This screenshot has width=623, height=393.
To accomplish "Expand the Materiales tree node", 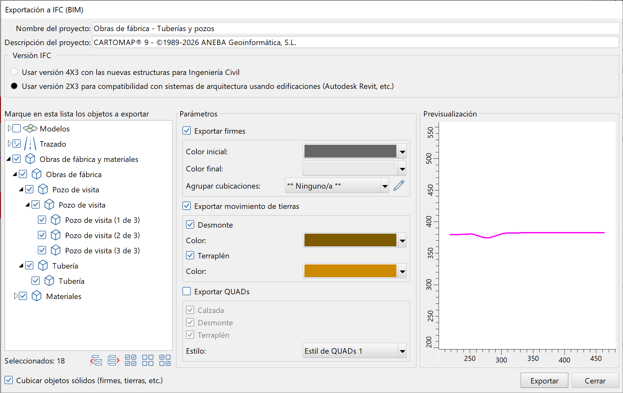I will (x=16, y=296).
